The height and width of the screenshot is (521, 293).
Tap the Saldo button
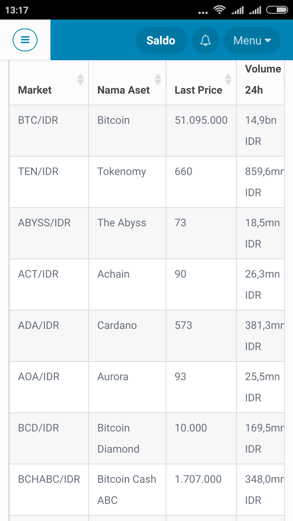161,40
